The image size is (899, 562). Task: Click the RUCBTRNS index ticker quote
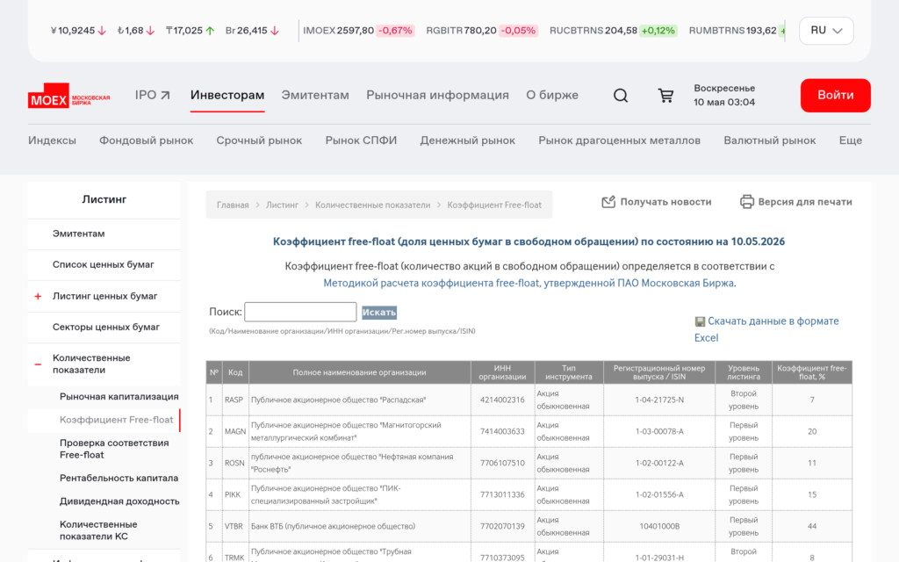pos(613,31)
